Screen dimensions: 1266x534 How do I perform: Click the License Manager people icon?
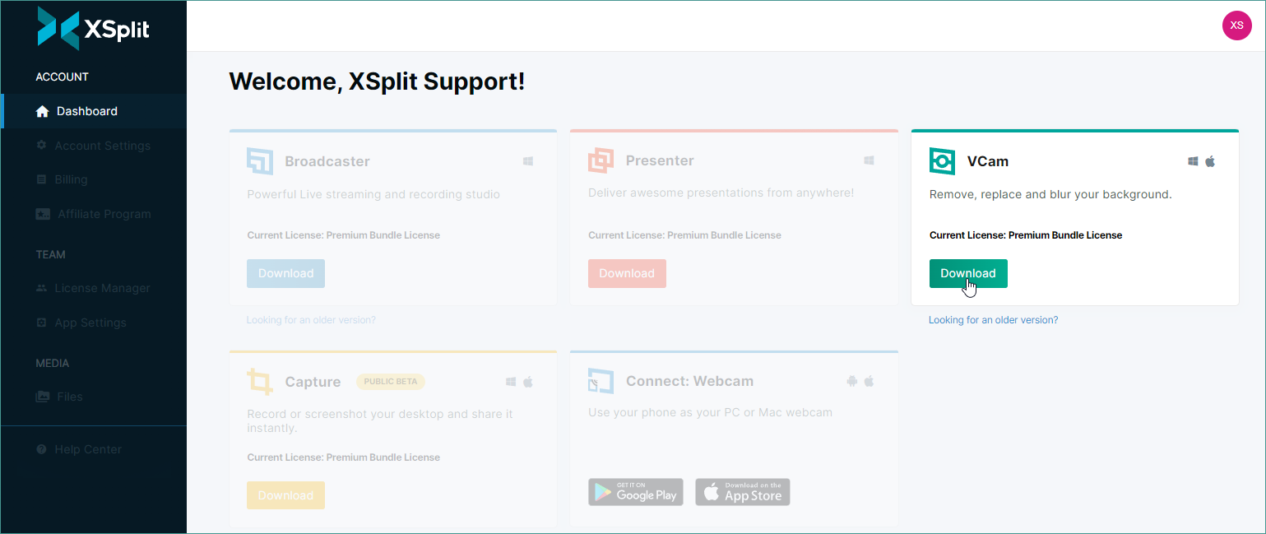pyautogui.click(x=42, y=288)
